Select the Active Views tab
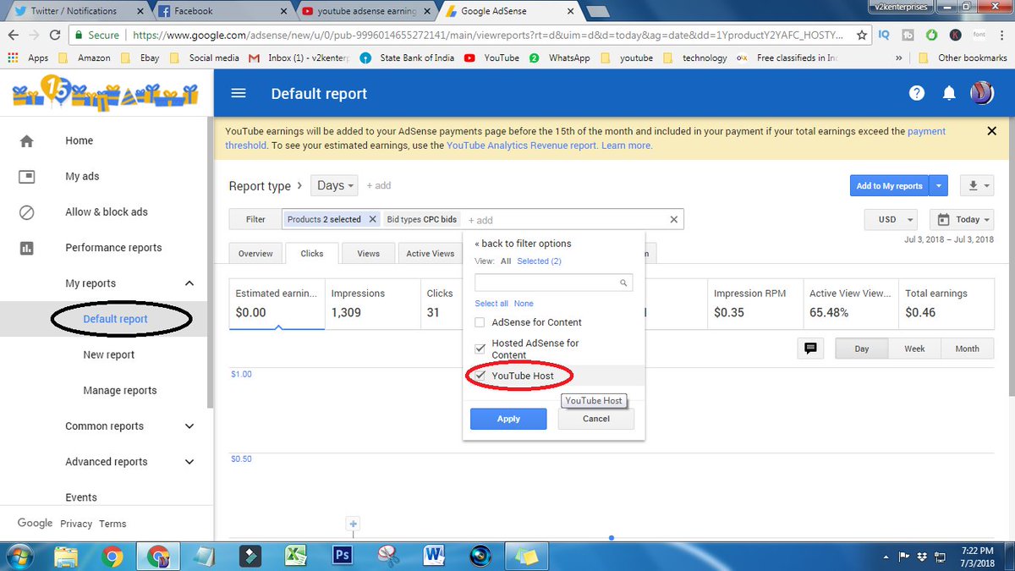Screen dimensions: 1015x571 point(430,253)
